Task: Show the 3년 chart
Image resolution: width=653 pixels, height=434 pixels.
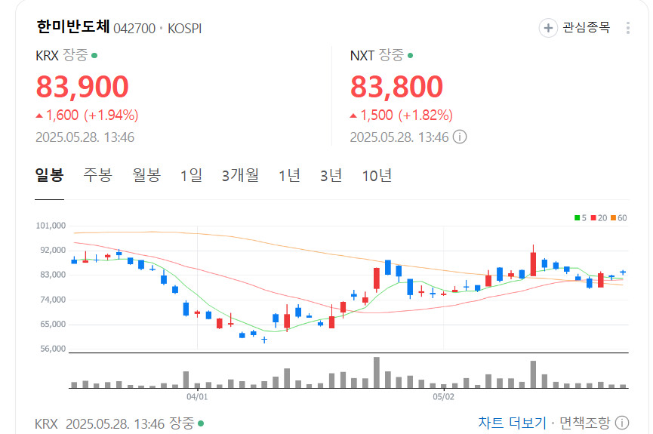Action: click(331, 175)
